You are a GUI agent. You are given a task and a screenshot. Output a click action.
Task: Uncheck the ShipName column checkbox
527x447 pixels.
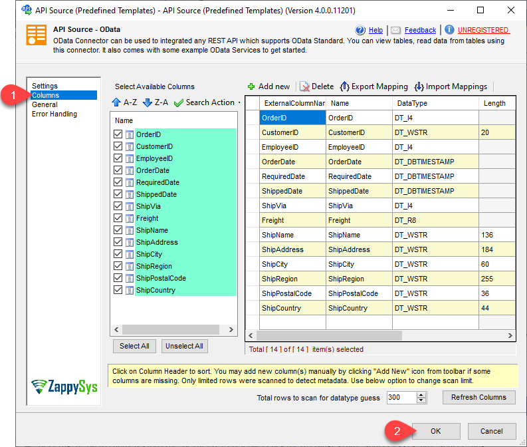[118, 230]
